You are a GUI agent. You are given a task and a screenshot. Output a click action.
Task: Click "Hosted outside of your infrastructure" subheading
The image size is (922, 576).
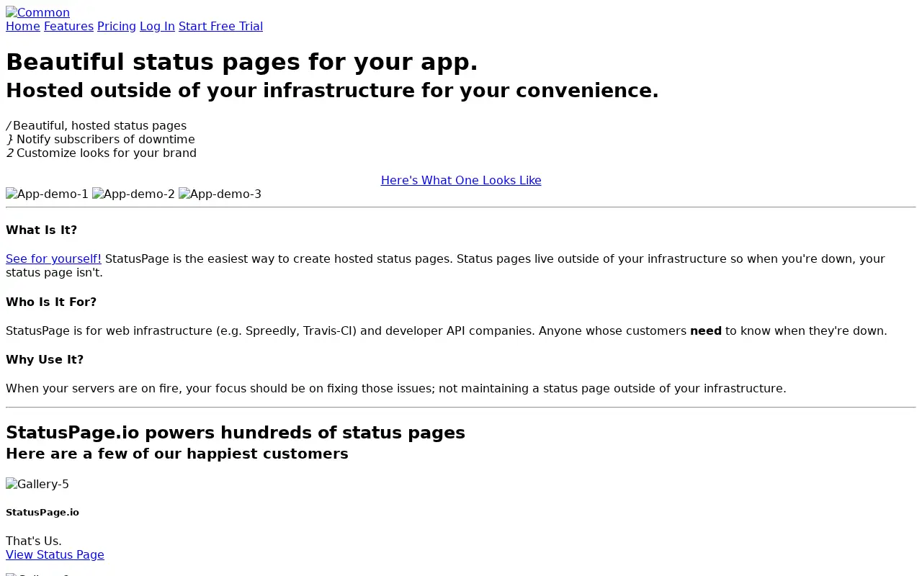click(332, 90)
